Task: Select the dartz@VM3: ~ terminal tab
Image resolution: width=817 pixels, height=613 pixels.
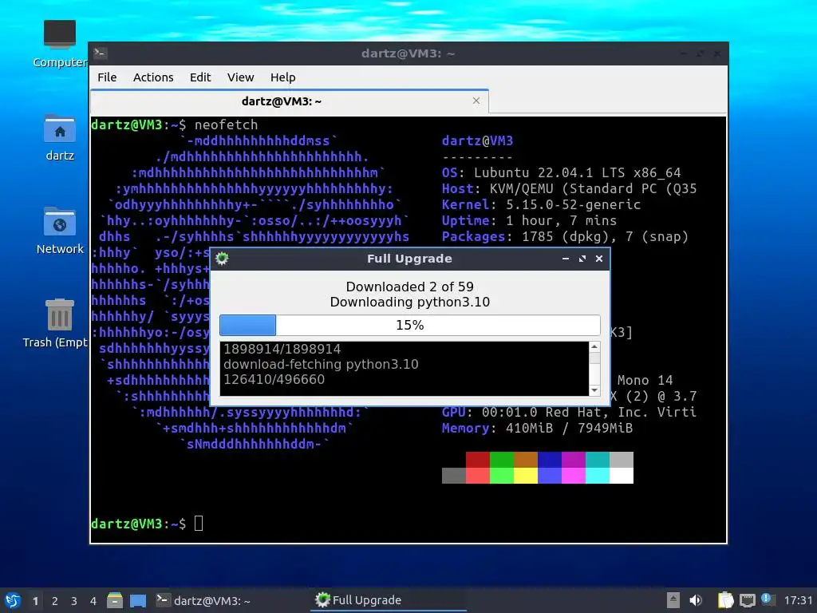Action: pos(289,101)
